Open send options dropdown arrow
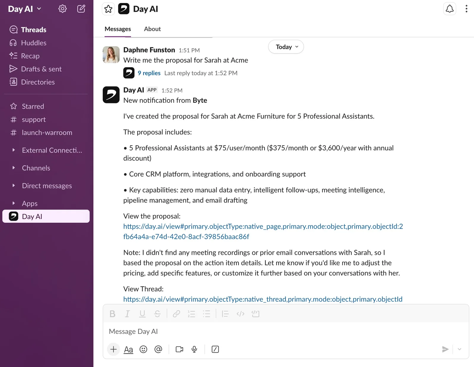 459,349
